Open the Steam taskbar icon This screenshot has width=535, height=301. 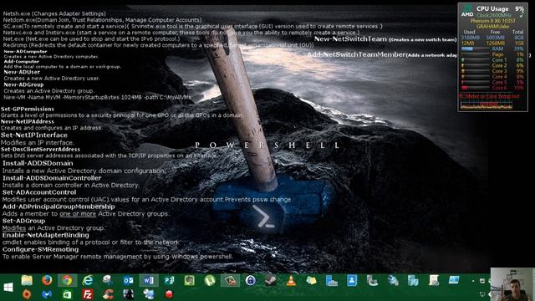click(x=271, y=281)
